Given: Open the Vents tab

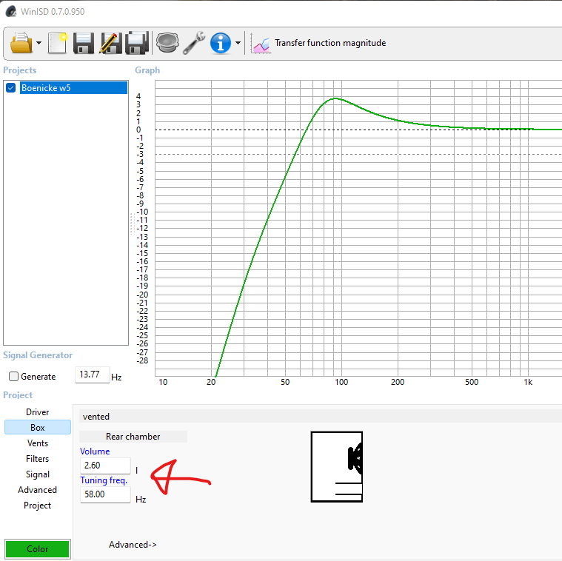Looking at the screenshot, I should click(x=37, y=443).
